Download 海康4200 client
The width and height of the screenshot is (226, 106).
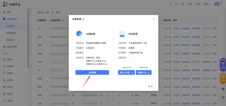[x=144, y=72]
